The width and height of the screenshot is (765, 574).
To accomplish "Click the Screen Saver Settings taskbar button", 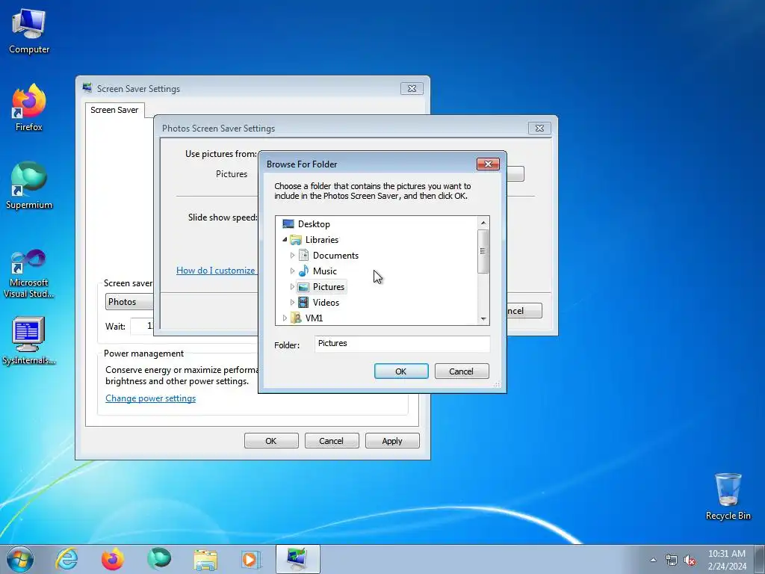I will [x=297, y=559].
